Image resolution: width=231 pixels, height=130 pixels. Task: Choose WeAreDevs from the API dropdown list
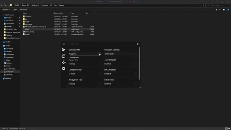pos(75,57)
